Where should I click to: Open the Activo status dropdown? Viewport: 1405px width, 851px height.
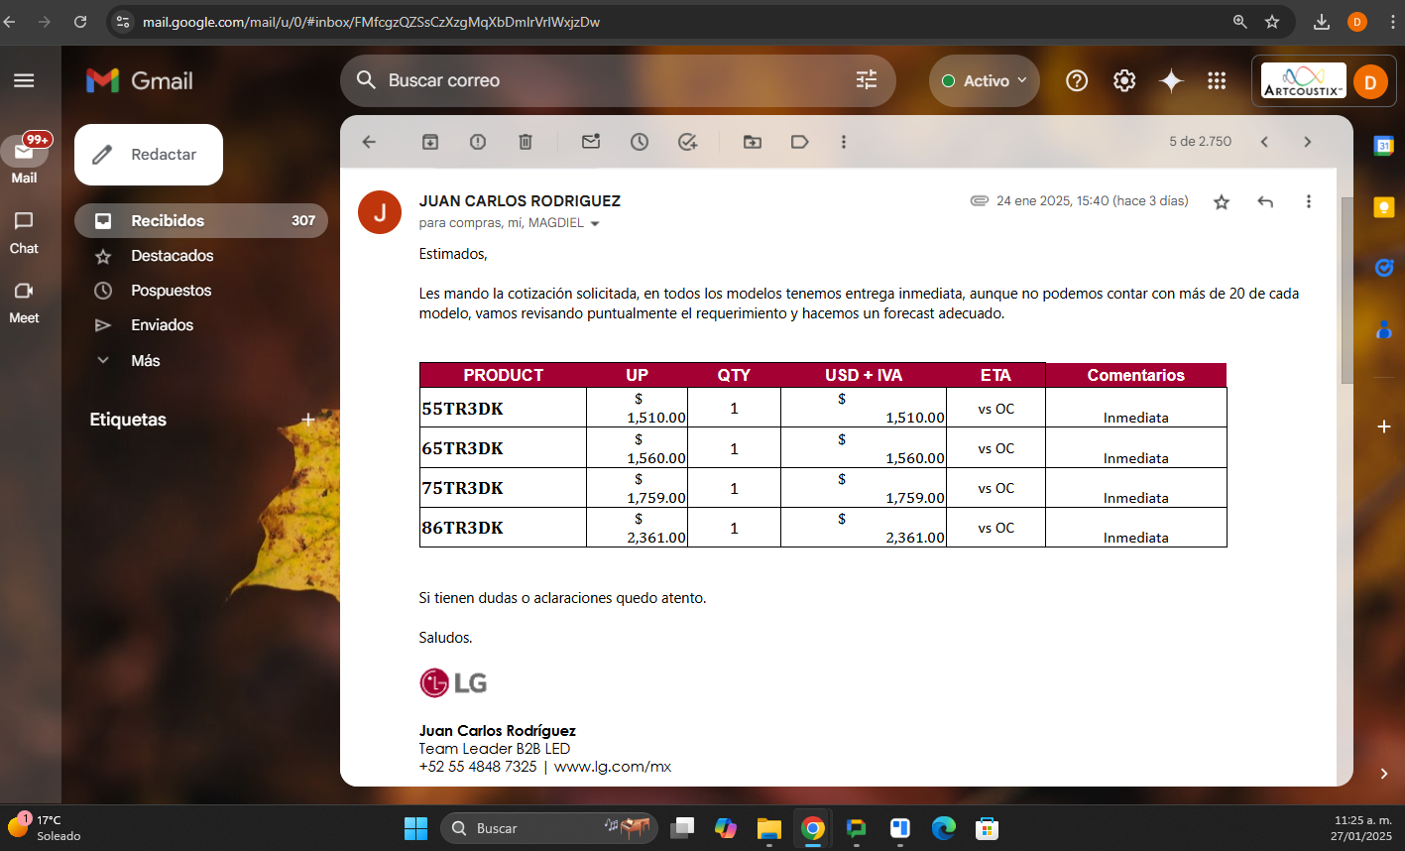pyautogui.click(x=984, y=80)
